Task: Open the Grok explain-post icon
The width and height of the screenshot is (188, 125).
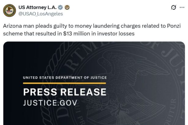Action: click(173, 8)
